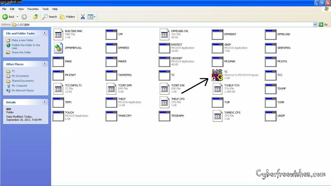Select the DPMIMEM.DLL file icon
The height and width of the screenshot is (186, 331).
(x=58, y=48)
